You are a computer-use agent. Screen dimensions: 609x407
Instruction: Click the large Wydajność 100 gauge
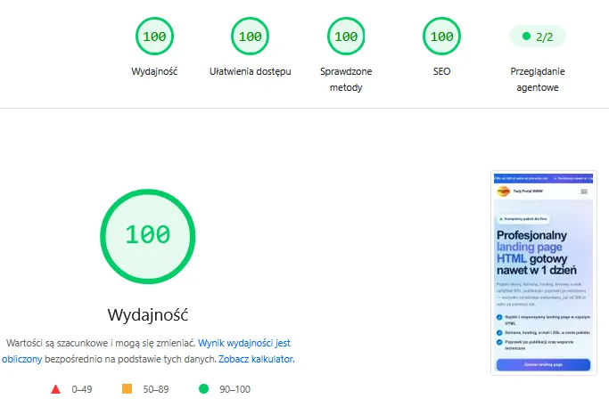click(148, 236)
